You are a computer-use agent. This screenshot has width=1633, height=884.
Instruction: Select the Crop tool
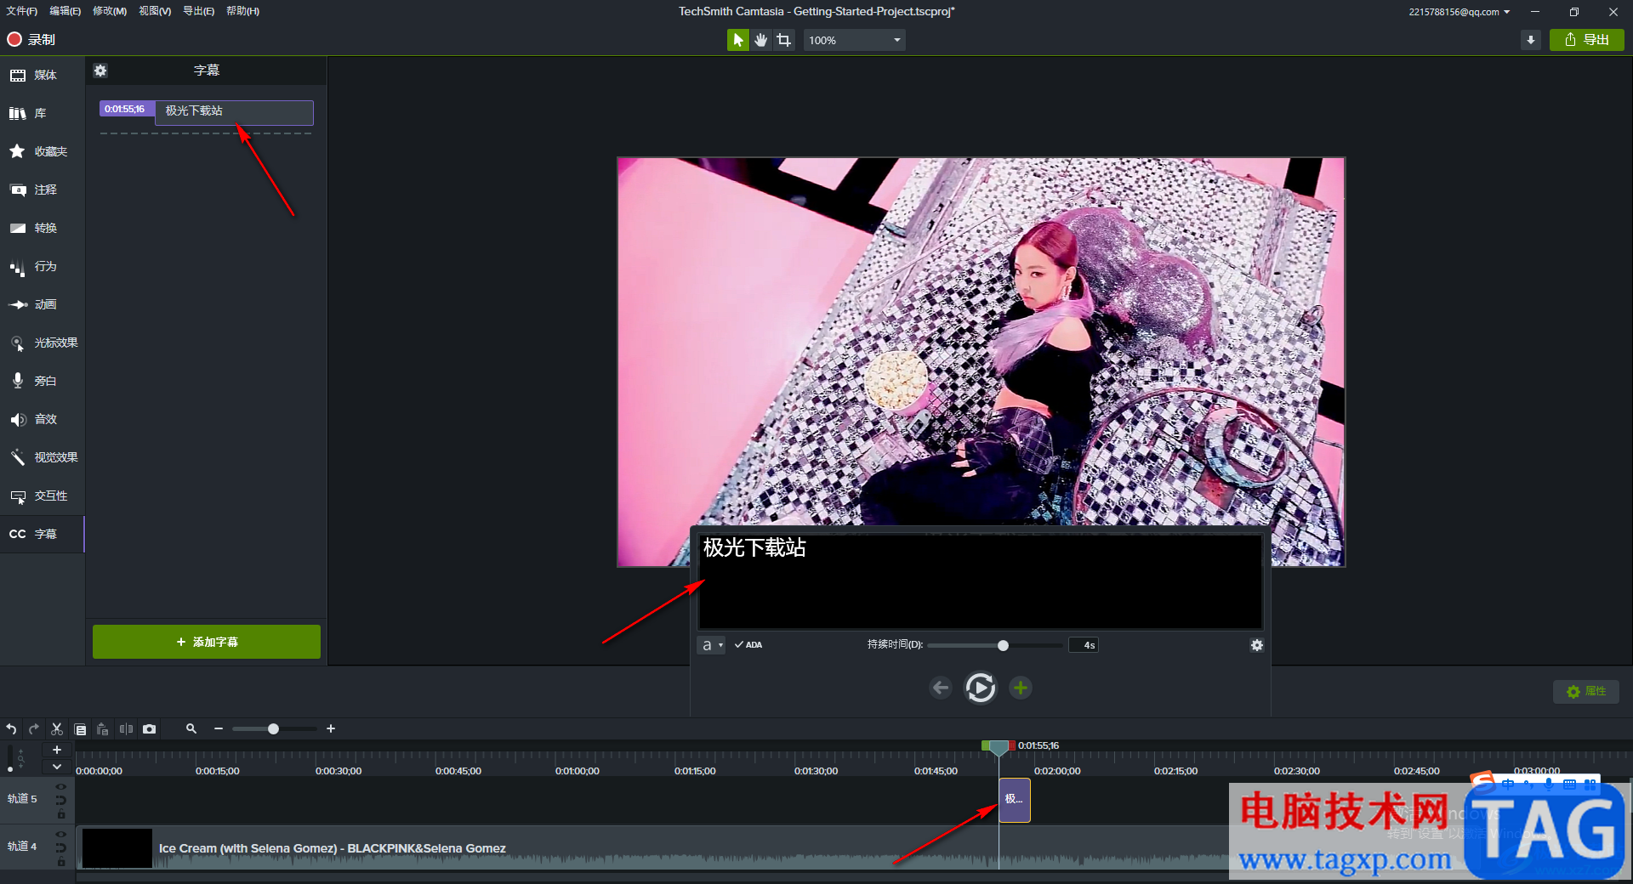[x=784, y=40]
